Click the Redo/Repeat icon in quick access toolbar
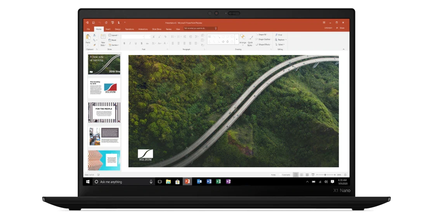433x220 pixels. click(x=106, y=23)
